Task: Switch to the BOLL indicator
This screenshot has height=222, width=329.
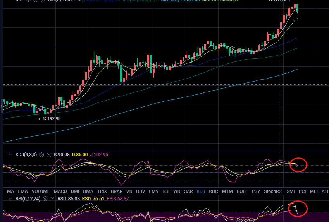Action: coord(242,191)
